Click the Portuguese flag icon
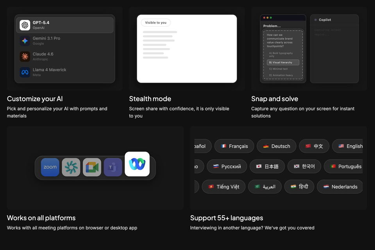 point(333,166)
